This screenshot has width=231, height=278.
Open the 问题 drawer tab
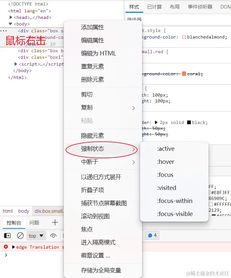coord(34,223)
